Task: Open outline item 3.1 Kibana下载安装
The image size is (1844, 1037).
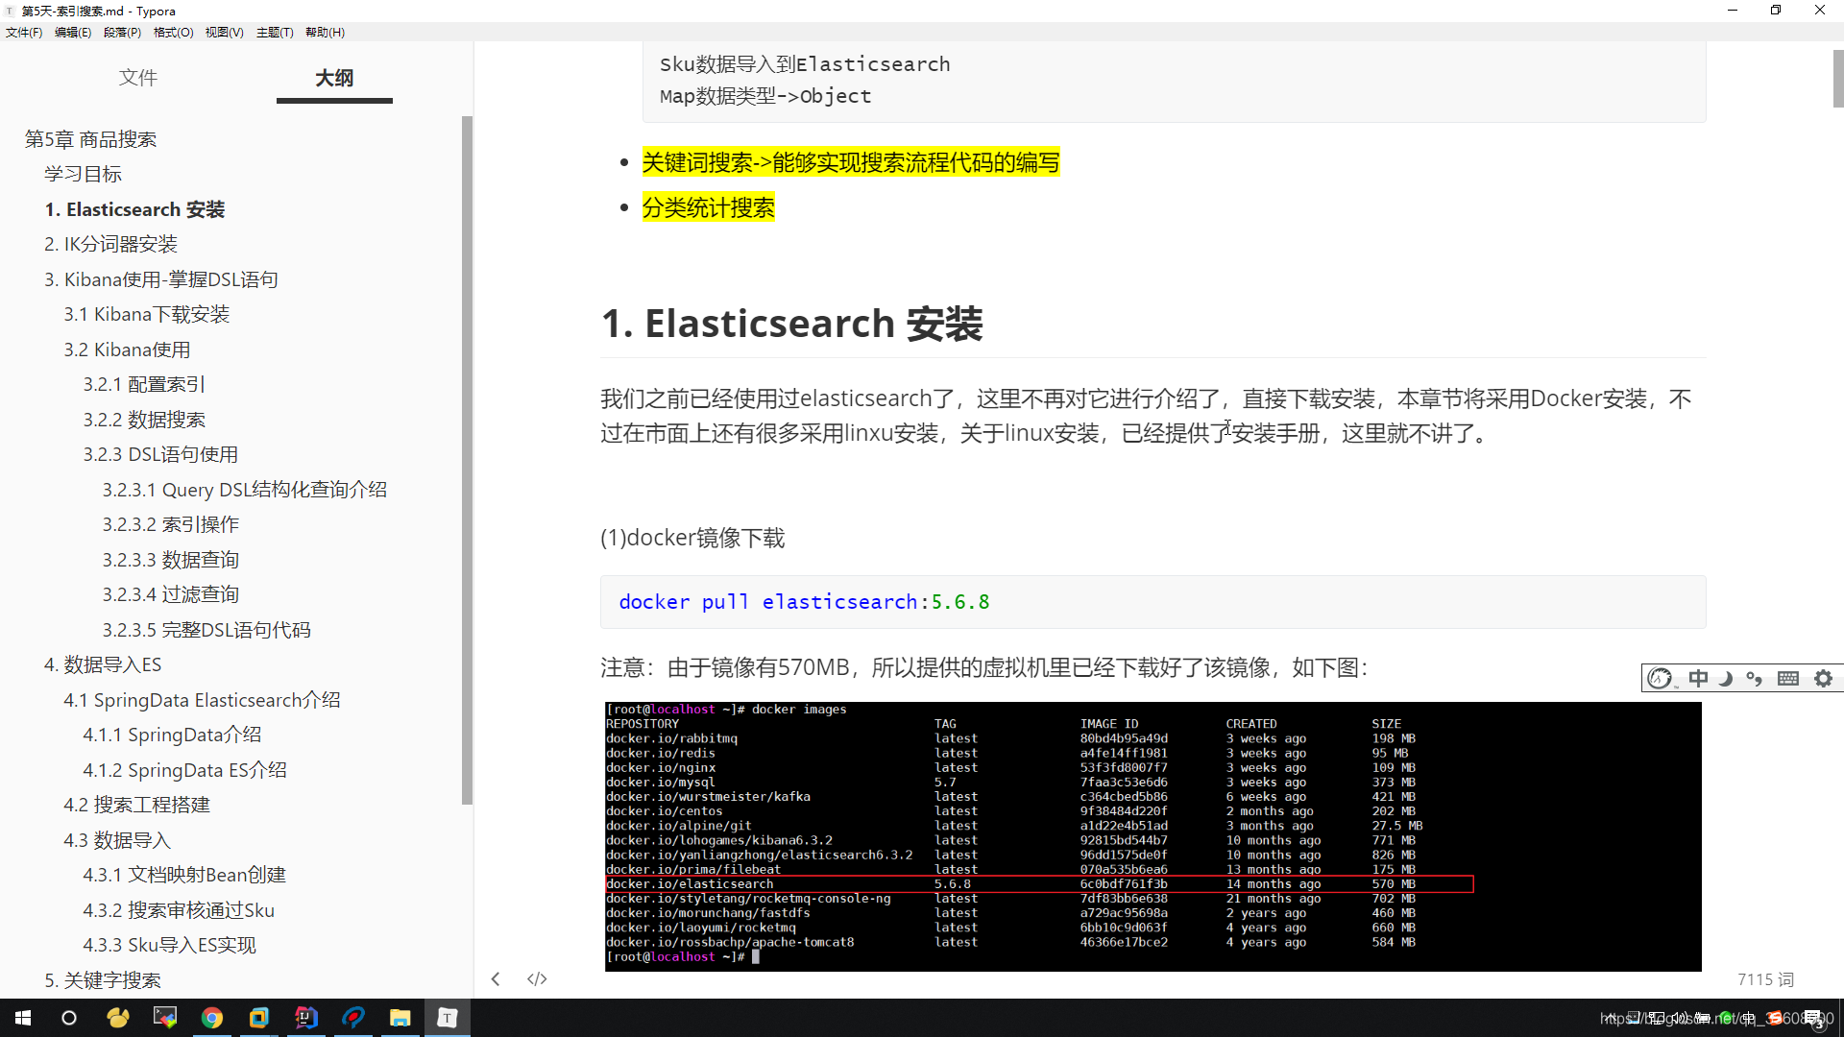Action: tap(146, 314)
